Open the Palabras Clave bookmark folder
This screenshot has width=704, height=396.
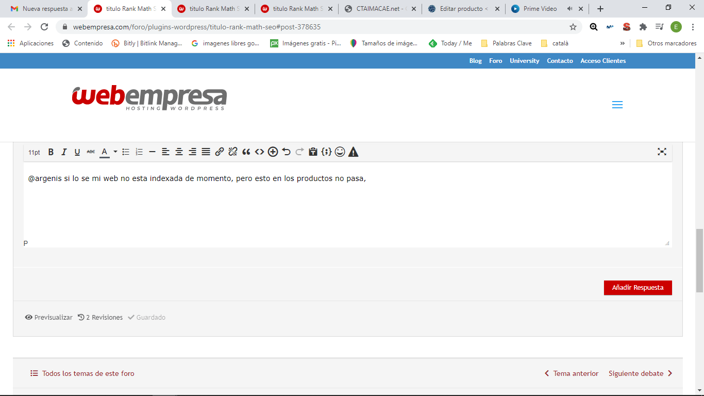coord(506,43)
